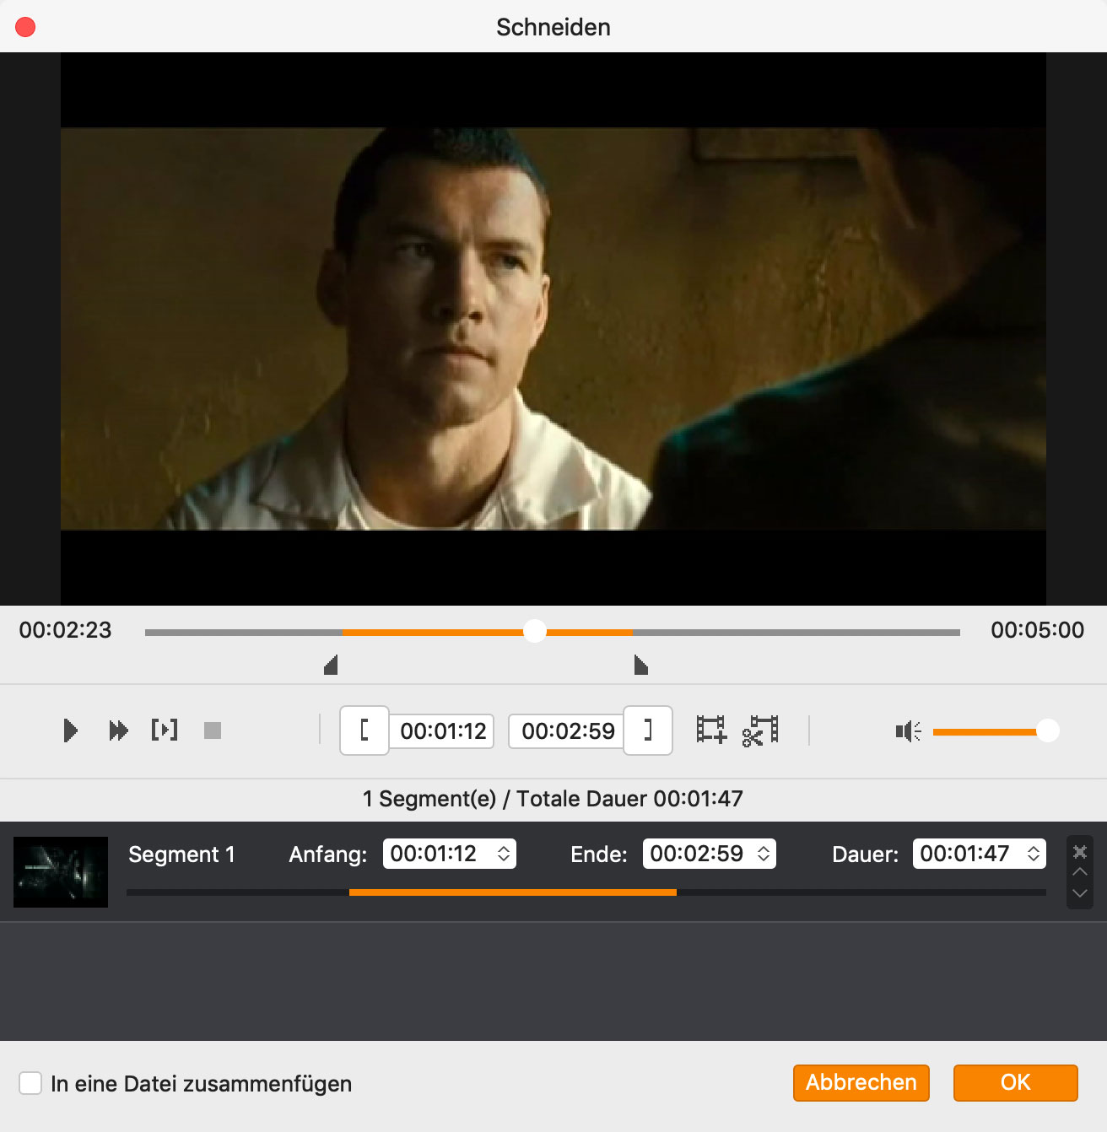Click the total duration 00:05:00 label
1107x1132 pixels.
(x=1037, y=630)
